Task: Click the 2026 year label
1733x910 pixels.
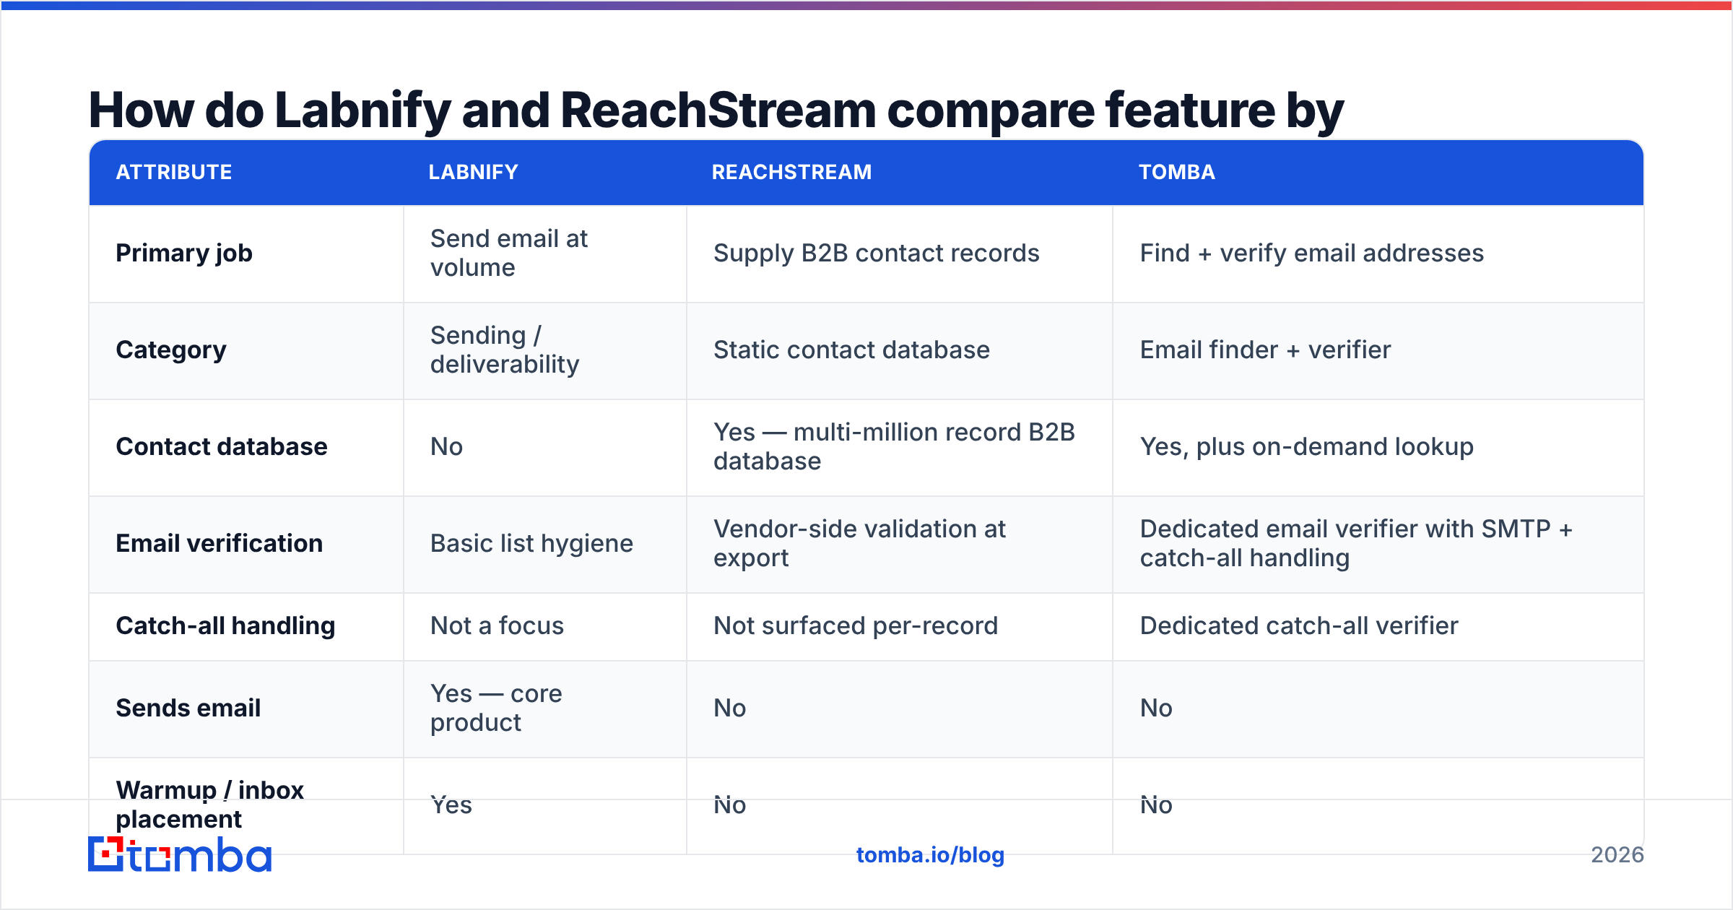Action: tap(1617, 855)
